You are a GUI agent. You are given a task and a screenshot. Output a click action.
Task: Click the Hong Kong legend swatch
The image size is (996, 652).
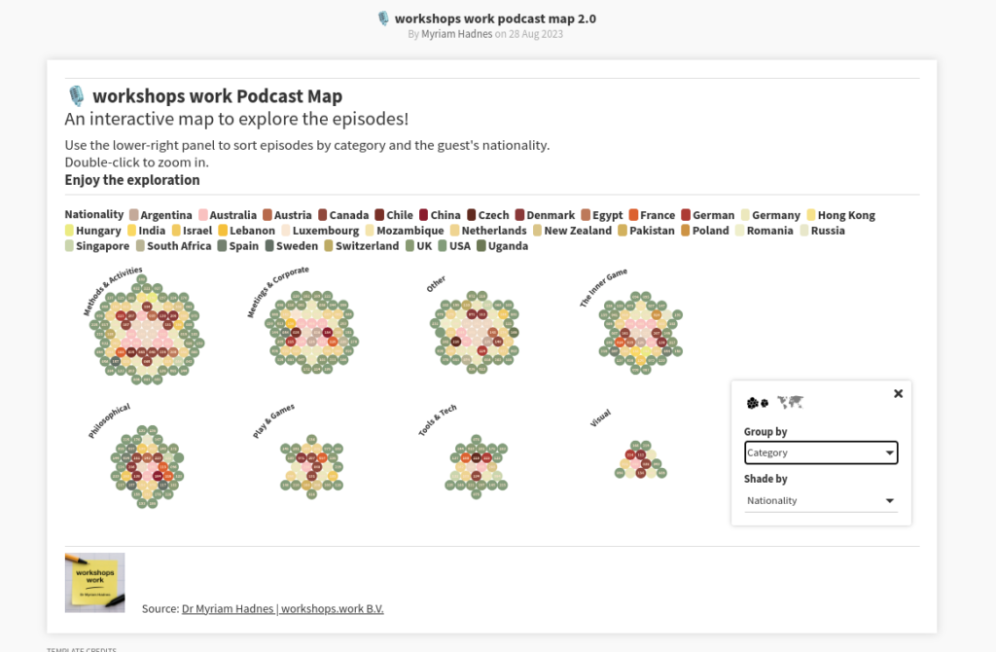point(811,215)
